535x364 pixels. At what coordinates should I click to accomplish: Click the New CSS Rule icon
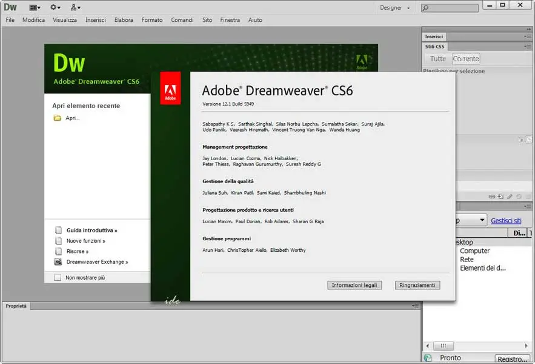coord(500,197)
